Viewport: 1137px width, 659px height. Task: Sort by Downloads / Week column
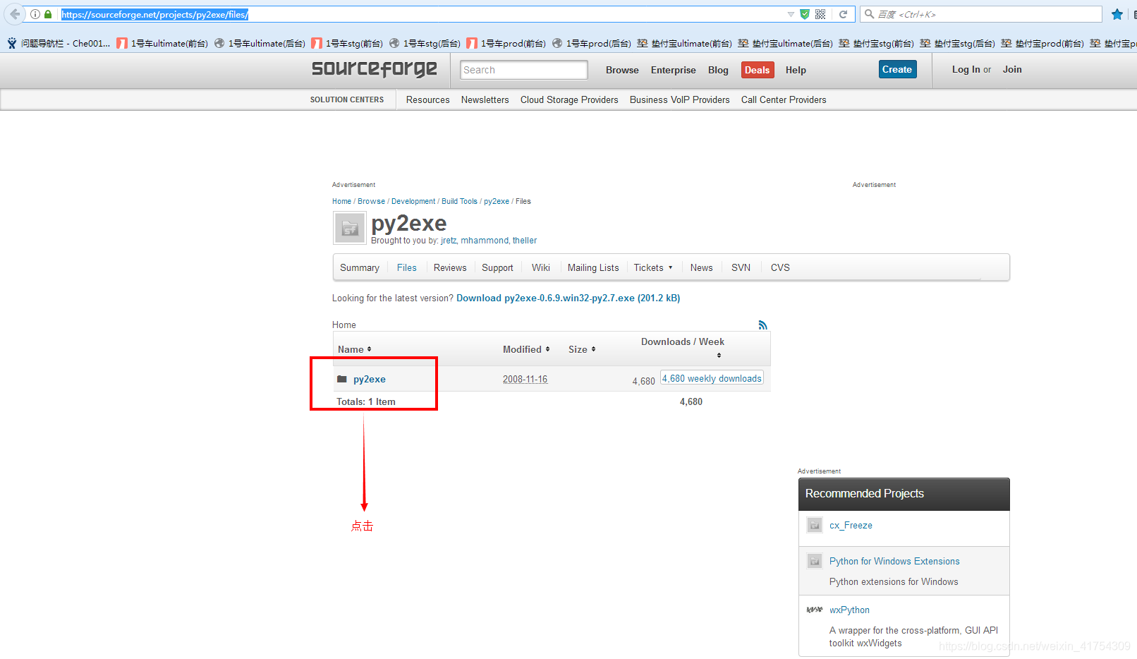pos(683,348)
